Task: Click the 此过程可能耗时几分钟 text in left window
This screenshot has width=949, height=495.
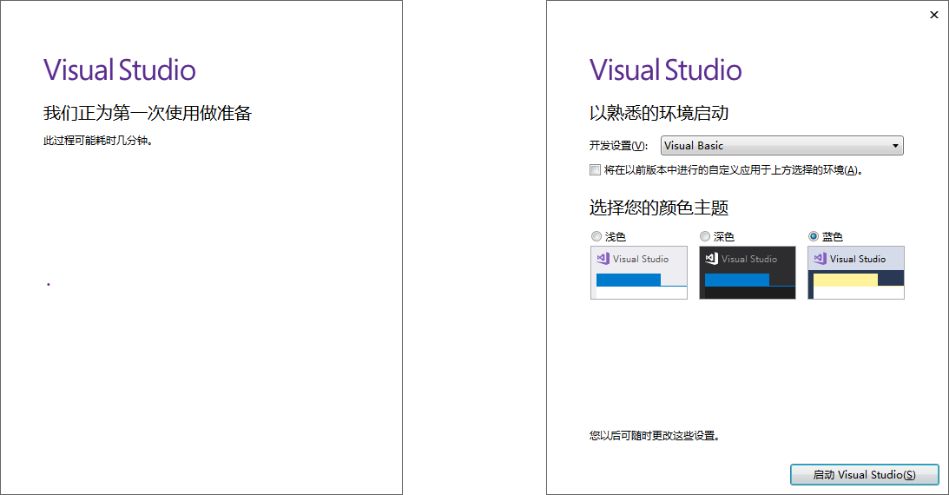Action: coord(98,141)
